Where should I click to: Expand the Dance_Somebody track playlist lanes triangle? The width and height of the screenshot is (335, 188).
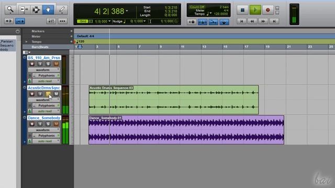(x=25, y=142)
